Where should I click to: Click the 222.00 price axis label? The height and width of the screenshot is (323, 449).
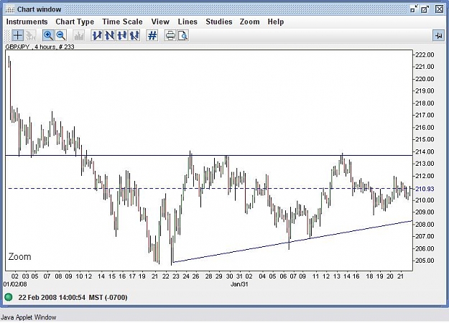[425, 55]
